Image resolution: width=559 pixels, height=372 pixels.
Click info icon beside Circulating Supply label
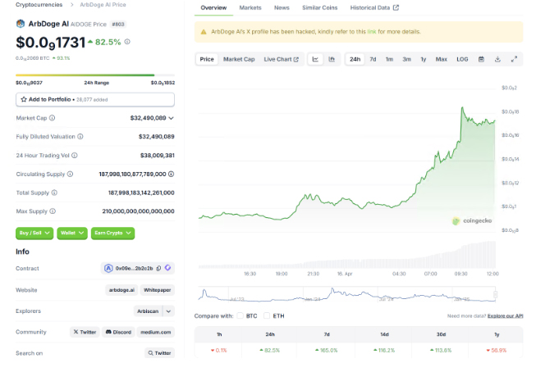point(69,174)
